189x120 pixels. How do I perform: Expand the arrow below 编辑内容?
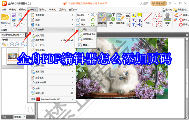coord(102,25)
